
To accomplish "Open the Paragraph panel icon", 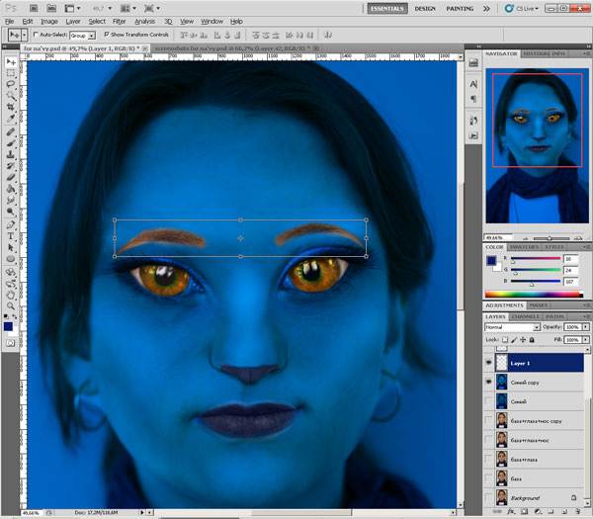I will pos(473,99).
